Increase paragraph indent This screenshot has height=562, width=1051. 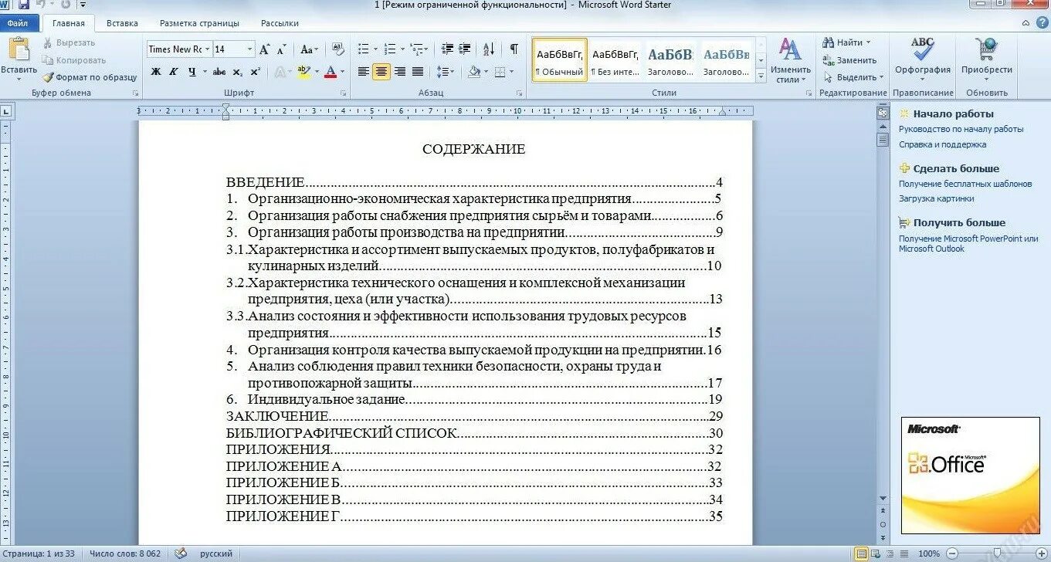[x=465, y=49]
